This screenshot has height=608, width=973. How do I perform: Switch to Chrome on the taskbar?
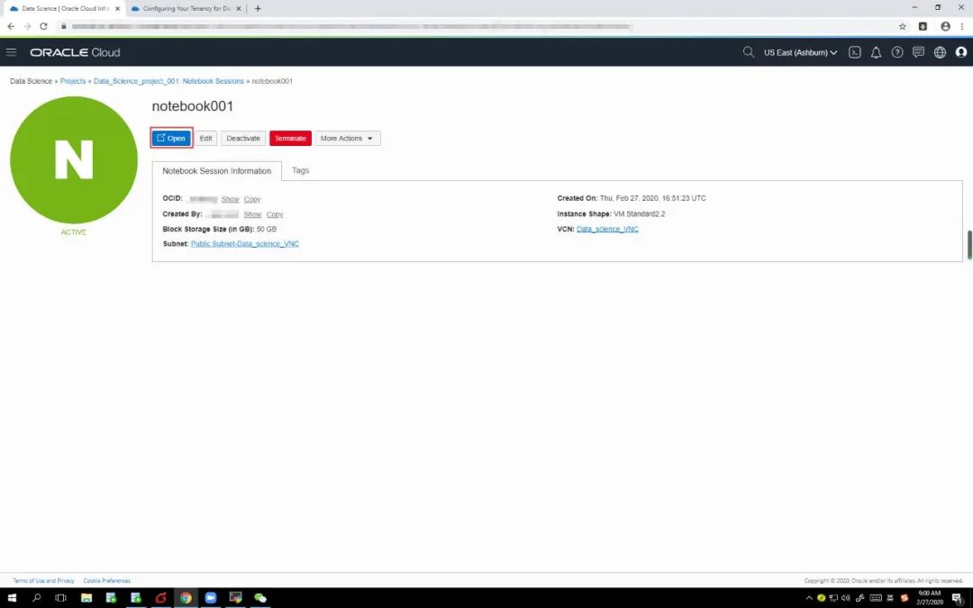pyautogui.click(x=186, y=598)
